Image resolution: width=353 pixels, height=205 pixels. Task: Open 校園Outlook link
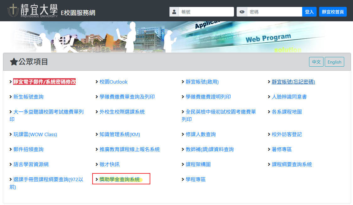tap(113, 82)
